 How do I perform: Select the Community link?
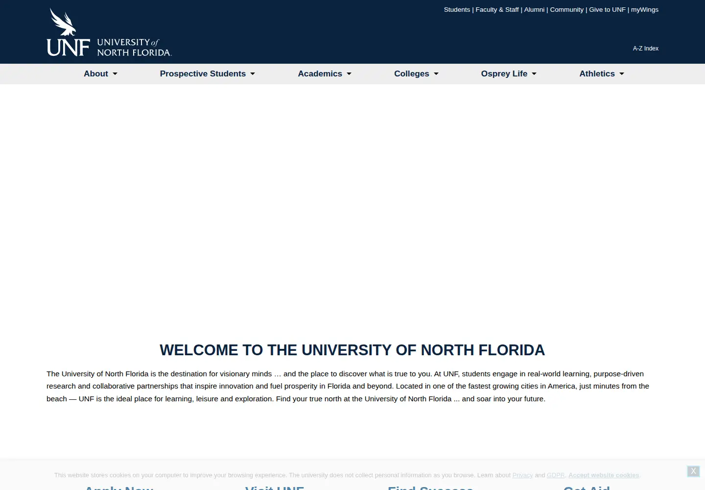click(x=566, y=10)
